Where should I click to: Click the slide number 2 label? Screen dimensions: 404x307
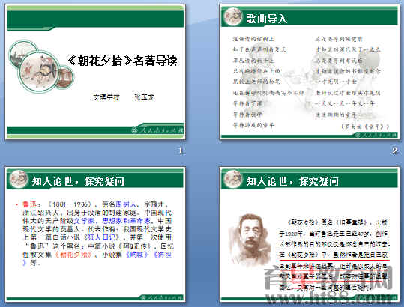click(395, 151)
